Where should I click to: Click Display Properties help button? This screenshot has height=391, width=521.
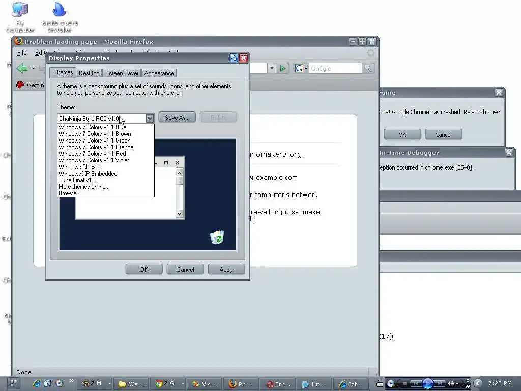[x=234, y=58]
